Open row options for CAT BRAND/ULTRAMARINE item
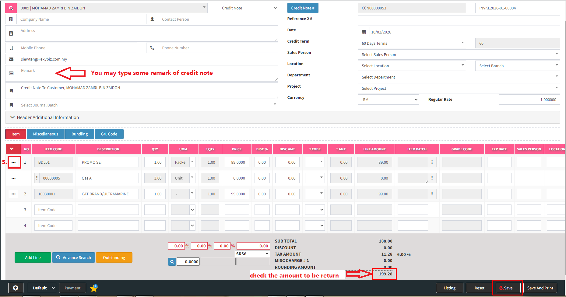This screenshot has width=566, height=297. click(x=13, y=194)
